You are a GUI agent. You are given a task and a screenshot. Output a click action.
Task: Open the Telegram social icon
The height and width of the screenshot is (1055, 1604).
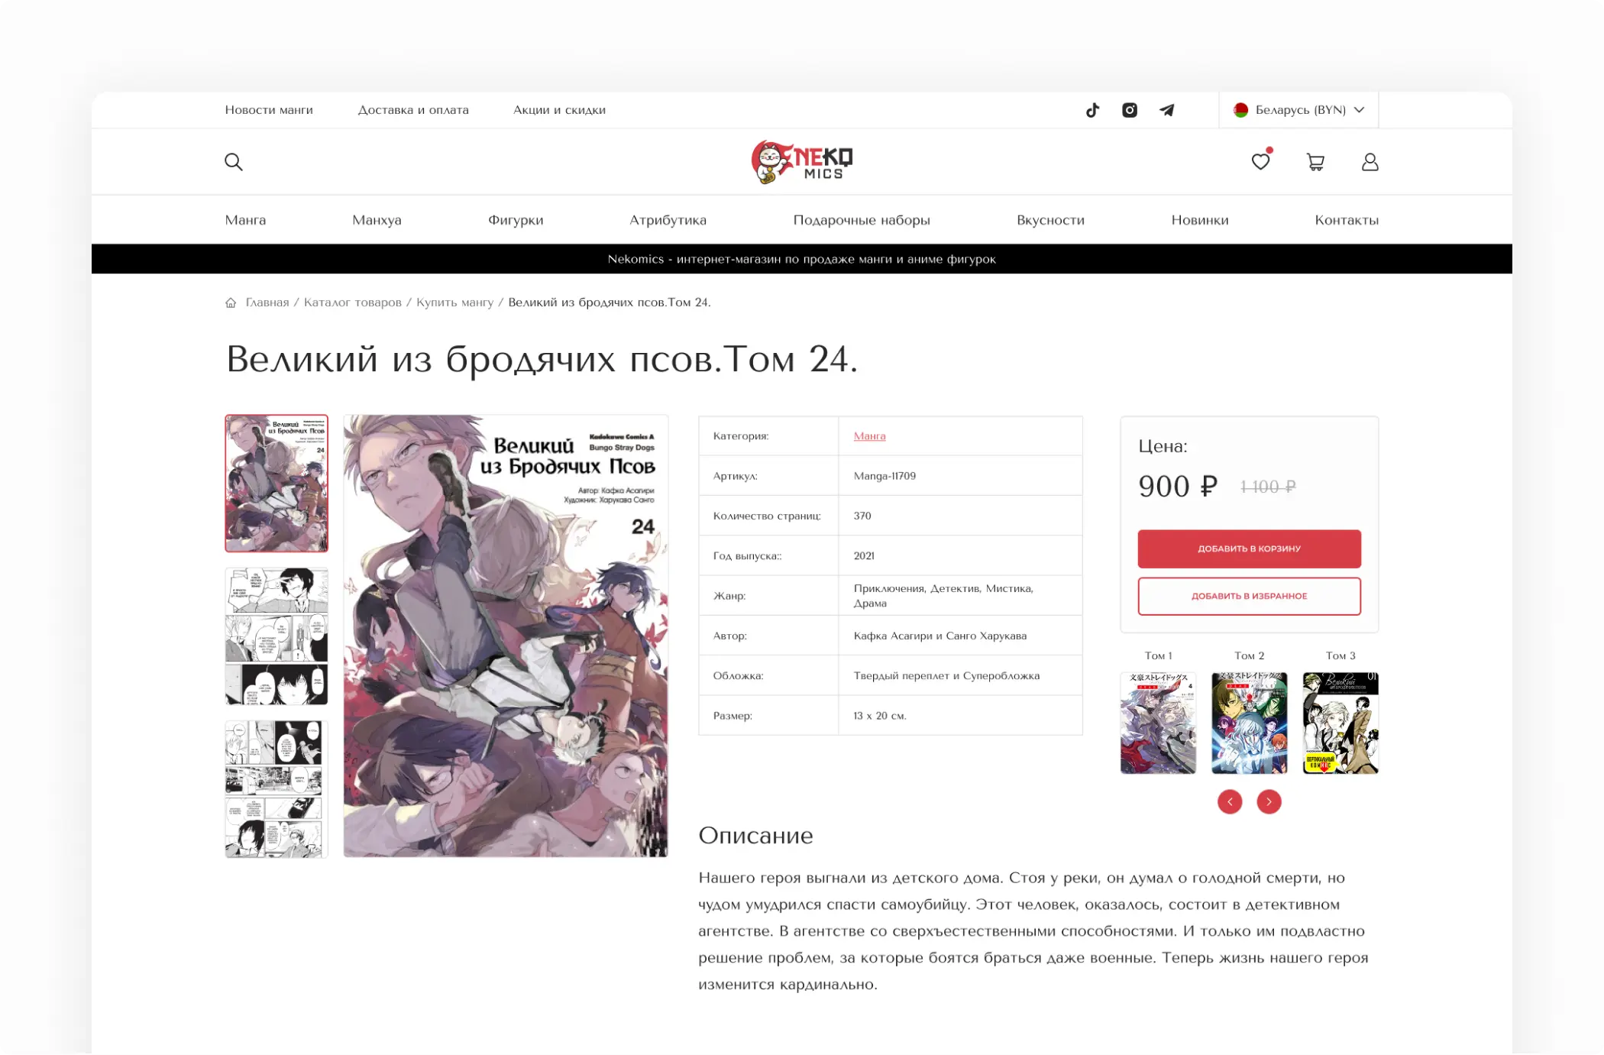tap(1167, 110)
